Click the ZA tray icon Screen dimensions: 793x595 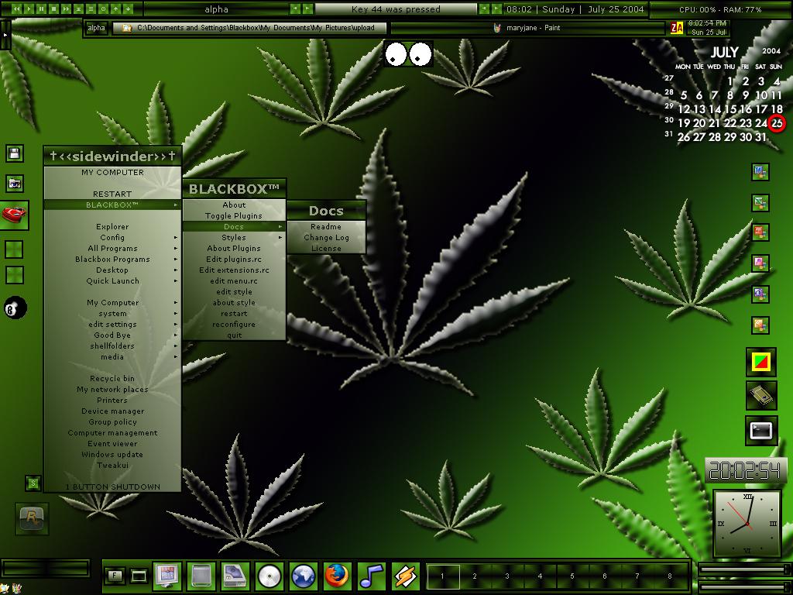pyautogui.click(x=677, y=28)
